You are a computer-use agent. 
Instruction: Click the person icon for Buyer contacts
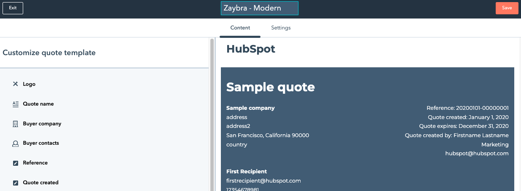click(16, 143)
